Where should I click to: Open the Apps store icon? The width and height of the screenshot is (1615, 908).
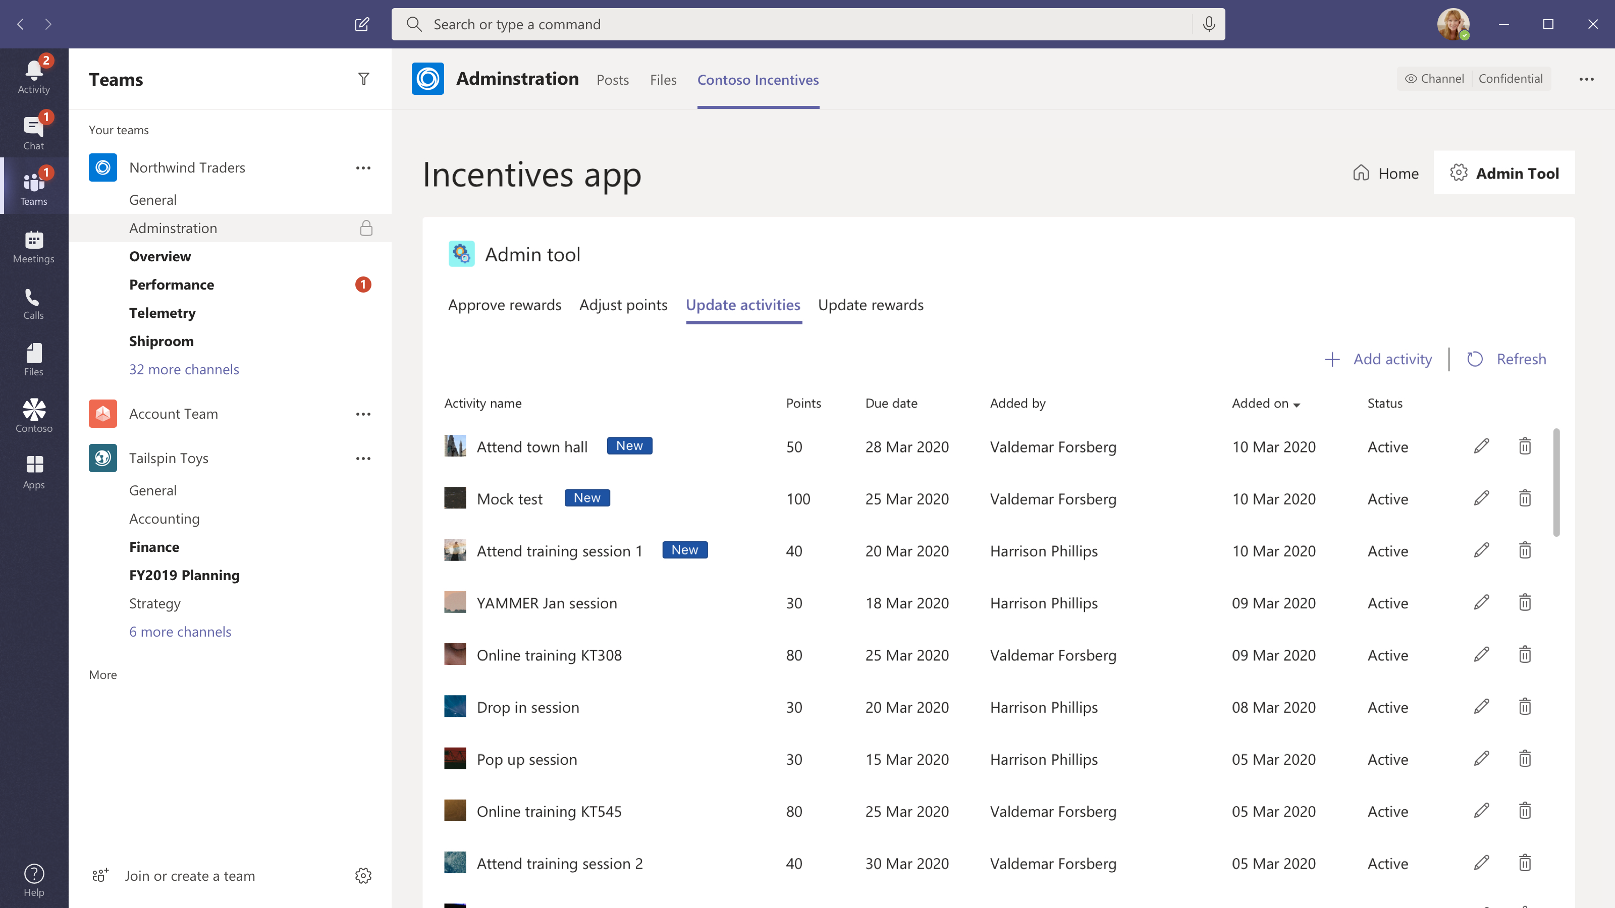34,473
